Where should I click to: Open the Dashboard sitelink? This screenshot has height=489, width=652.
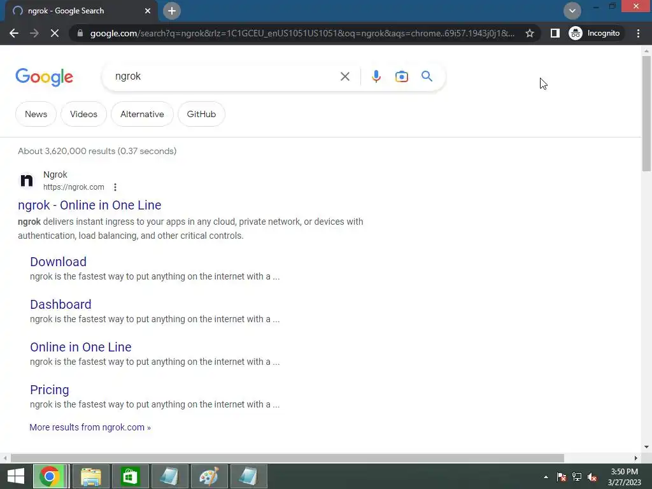click(x=60, y=304)
